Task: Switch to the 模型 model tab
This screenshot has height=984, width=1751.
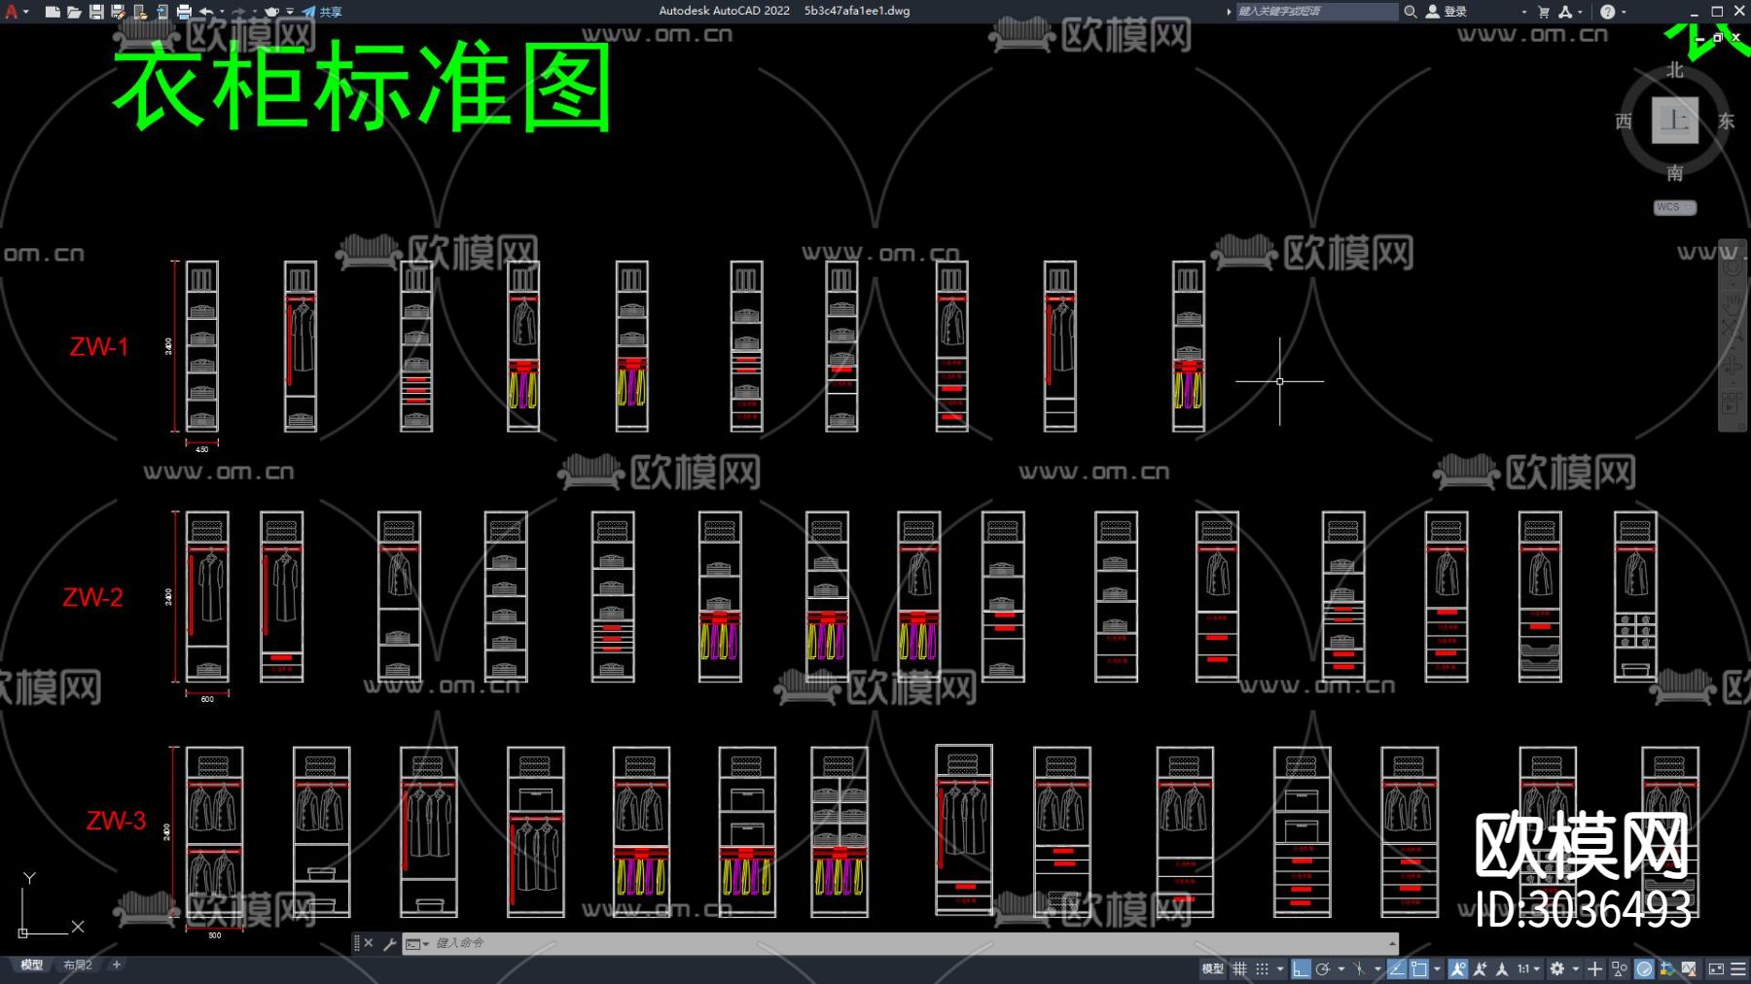Action: [32, 966]
